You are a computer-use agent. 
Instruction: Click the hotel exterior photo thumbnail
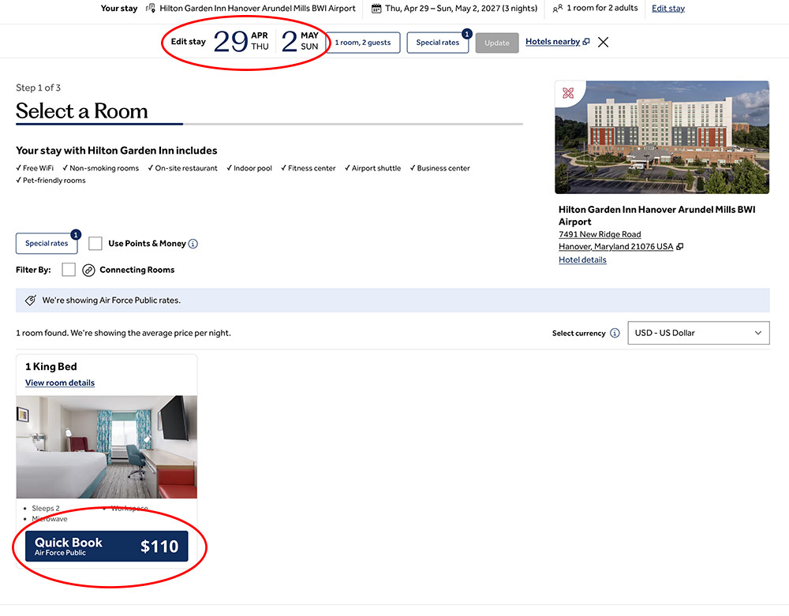click(662, 137)
